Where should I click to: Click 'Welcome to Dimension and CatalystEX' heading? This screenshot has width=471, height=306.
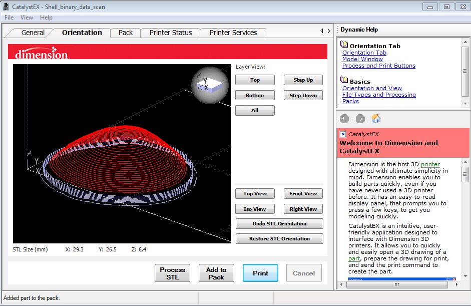click(x=388, y=147)
